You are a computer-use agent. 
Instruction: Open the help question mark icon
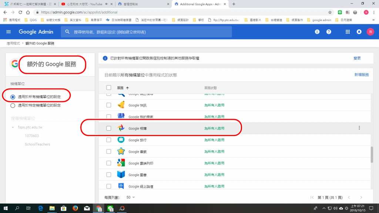pyautogui.click(x=329, y=32)
